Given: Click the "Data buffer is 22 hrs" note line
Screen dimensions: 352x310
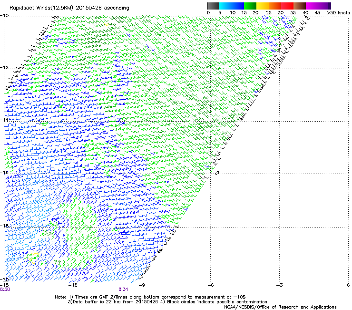Looking at the screenshot, I should (167, 302).
